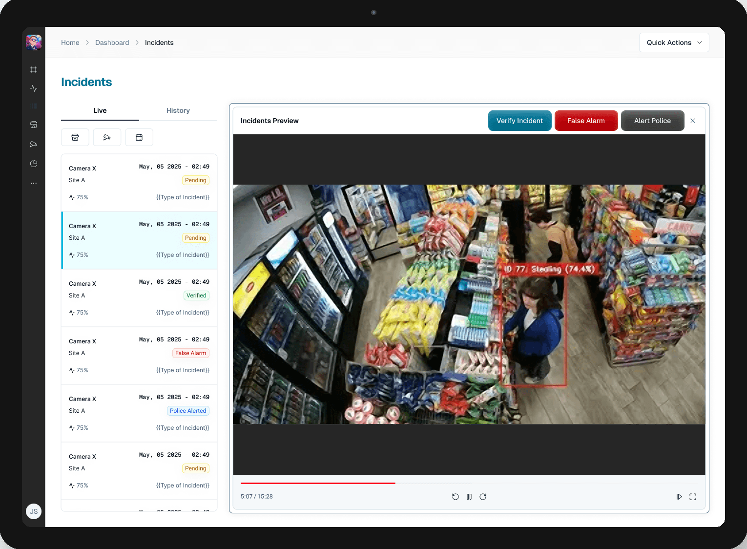747x549 pixels.
Task: Open the JS user avatar
Action: click(x=34, y=511)
